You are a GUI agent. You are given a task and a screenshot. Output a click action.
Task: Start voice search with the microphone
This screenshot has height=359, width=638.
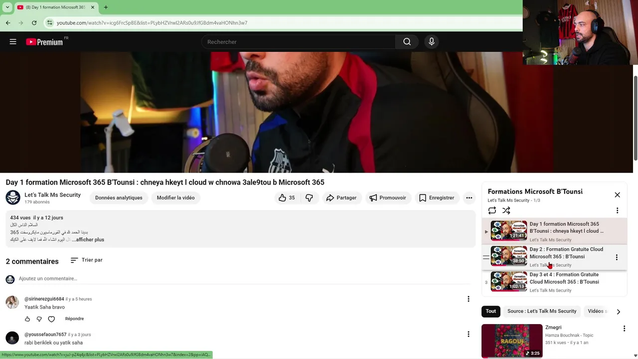pyautogui.click(x=432, y=42)
